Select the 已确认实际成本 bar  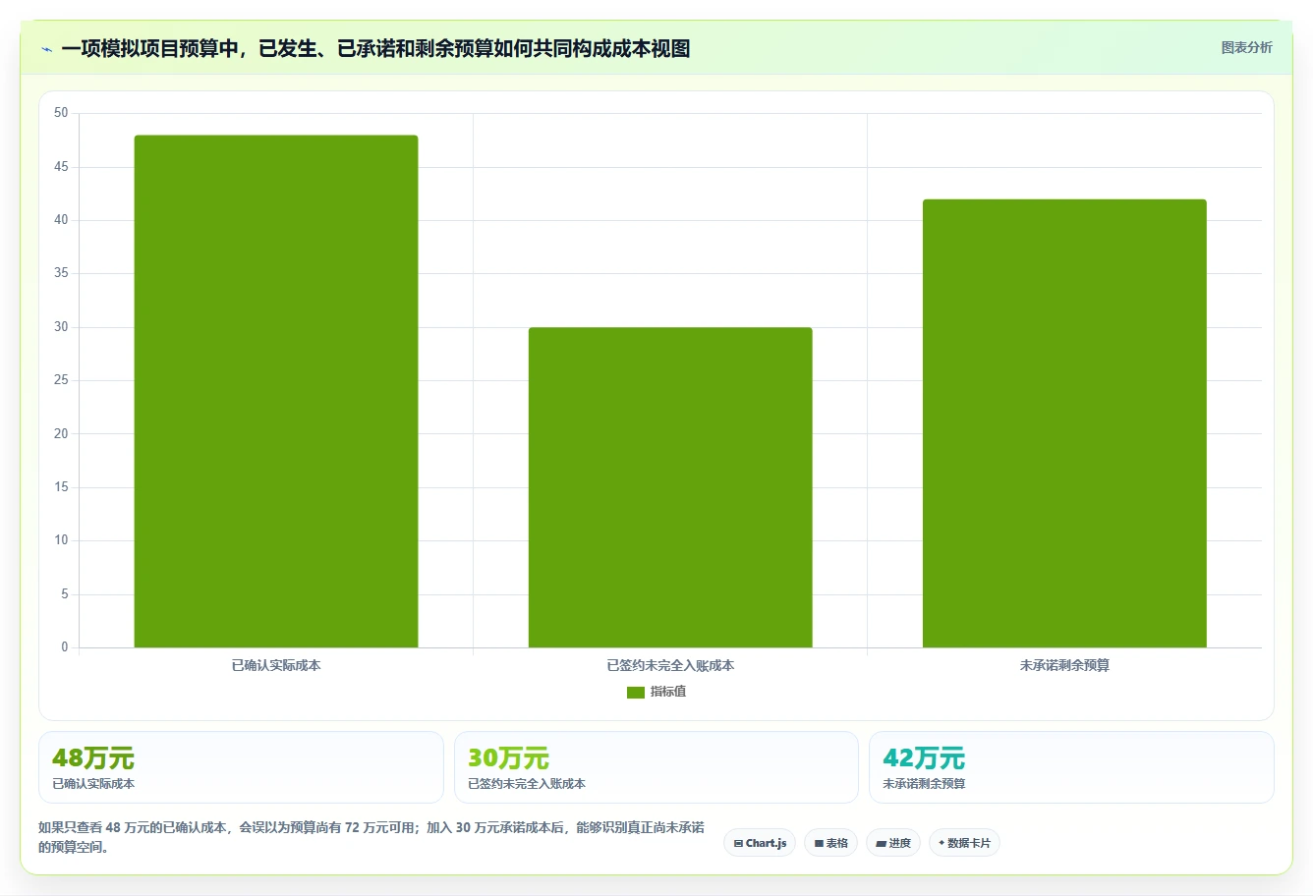coord(276,391)
